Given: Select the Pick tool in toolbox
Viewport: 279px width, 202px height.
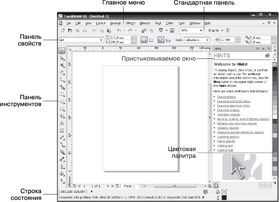Looking at the screenshot, I should tap(62, 50).
